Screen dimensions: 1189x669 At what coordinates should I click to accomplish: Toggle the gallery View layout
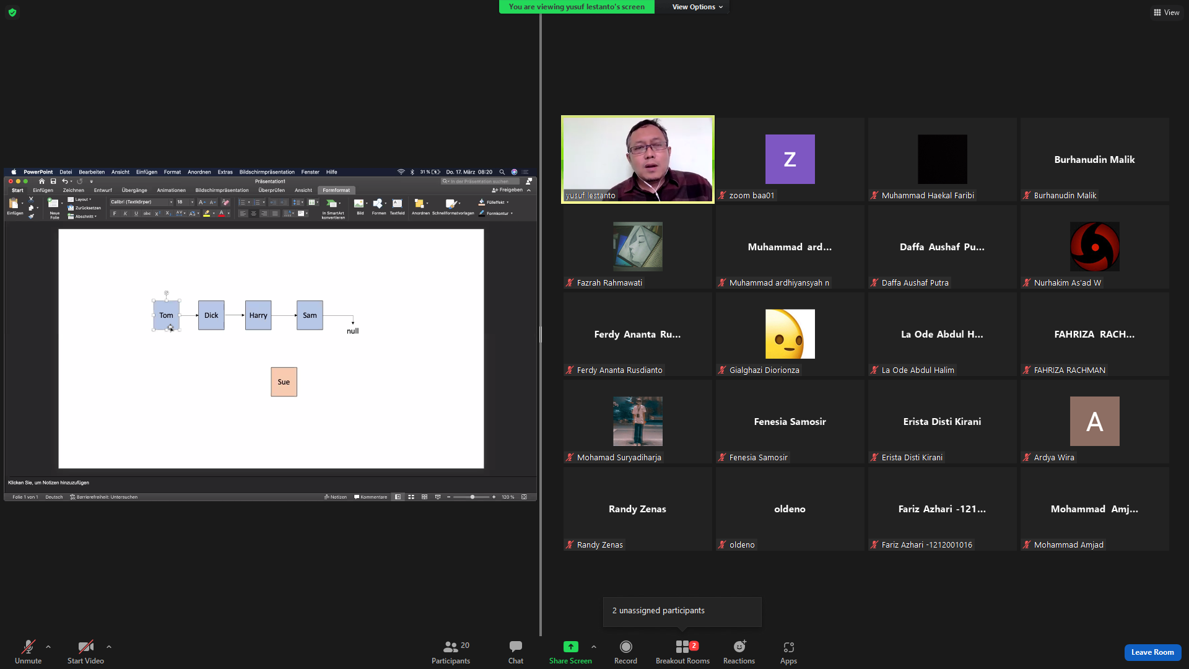(x=1166, y=12)
